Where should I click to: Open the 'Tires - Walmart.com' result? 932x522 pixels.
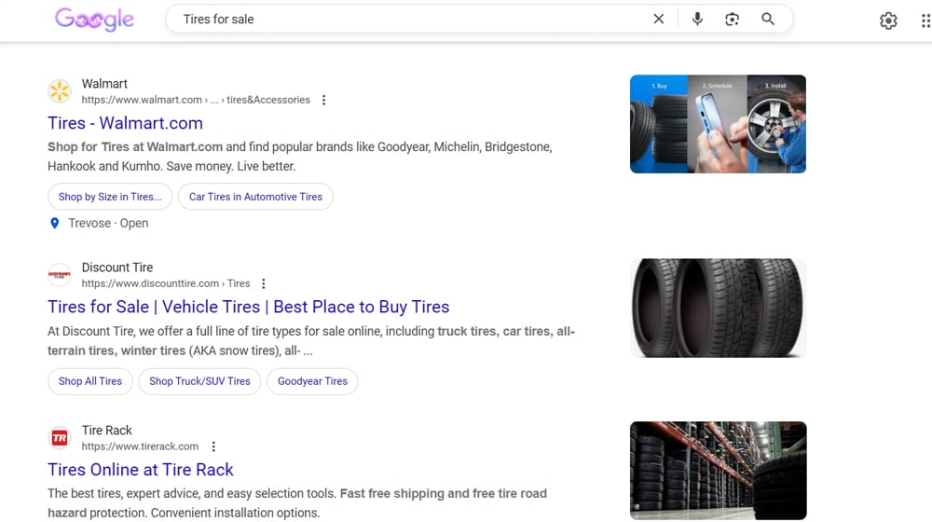point(125,123)
